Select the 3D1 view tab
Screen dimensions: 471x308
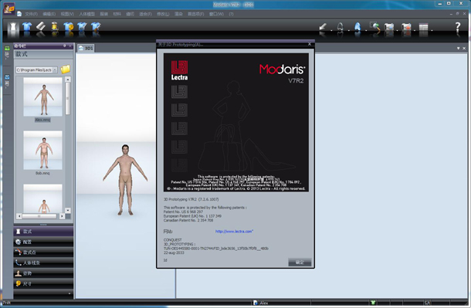[x=86, y=48]
